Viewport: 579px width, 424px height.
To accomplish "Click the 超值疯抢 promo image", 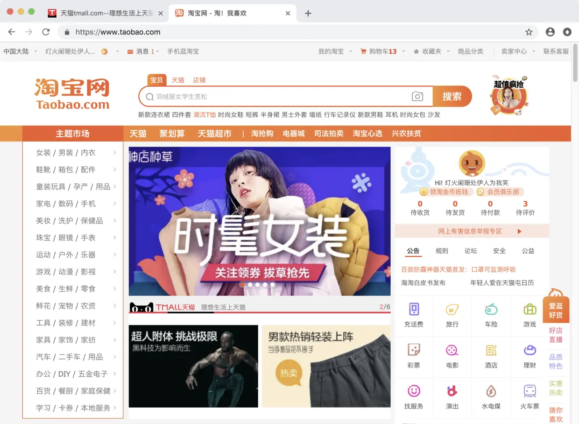I will coord(509,95).
